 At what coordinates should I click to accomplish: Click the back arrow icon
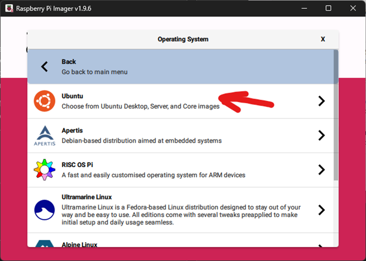(x=45, y=67)
